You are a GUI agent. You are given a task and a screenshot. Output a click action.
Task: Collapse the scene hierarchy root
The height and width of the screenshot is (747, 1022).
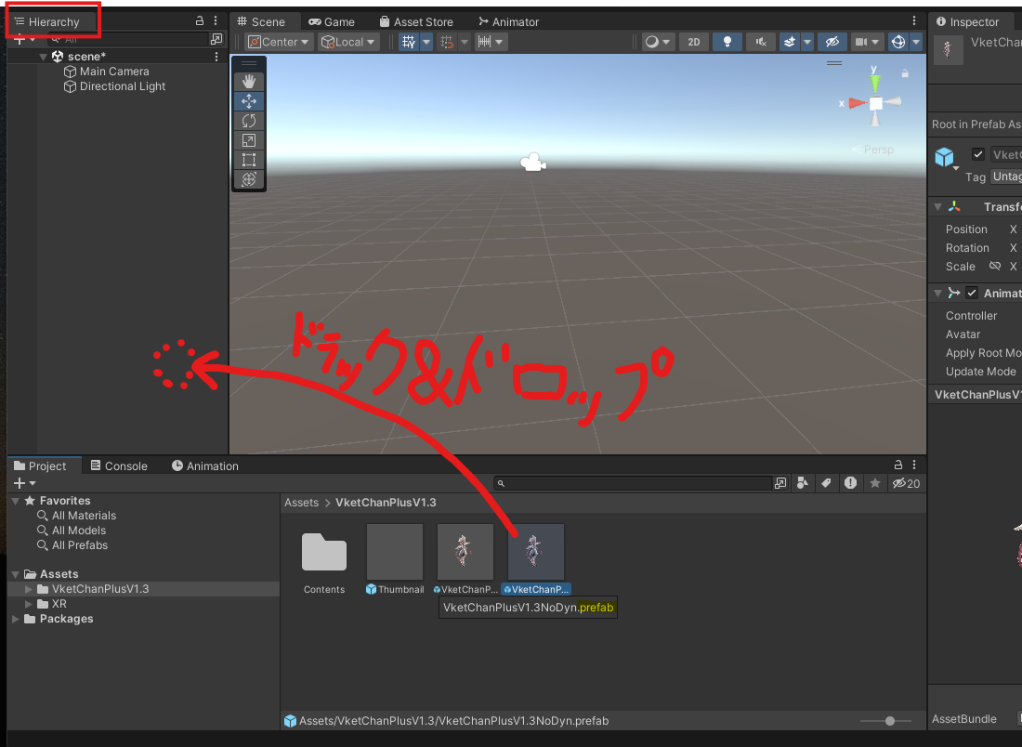pos(43,56)
